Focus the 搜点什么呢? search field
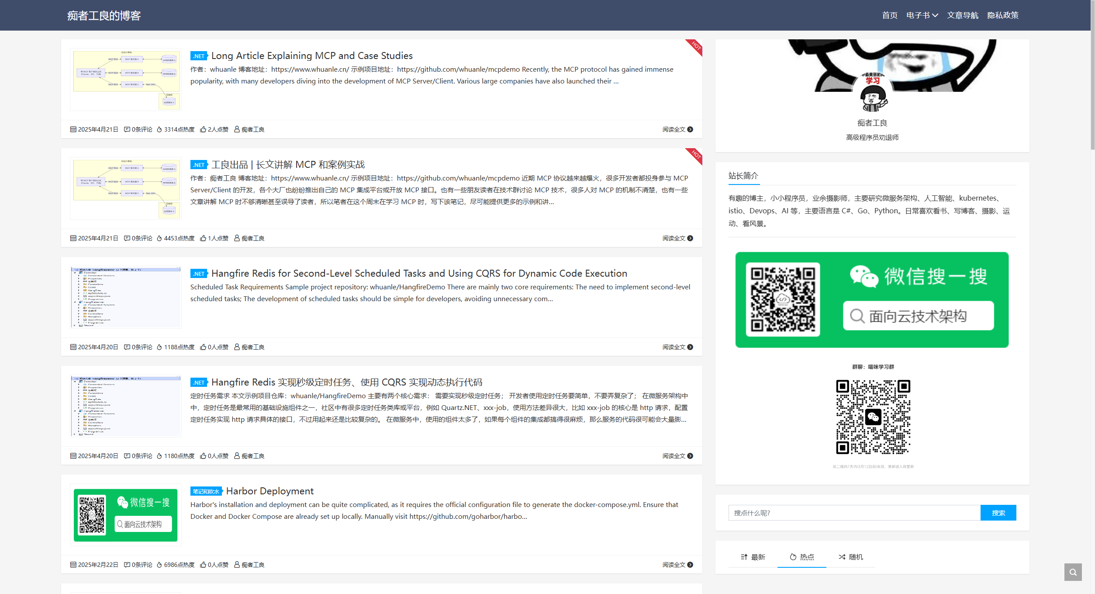This screenshot has width=1095, height=594. coord(854,513)
